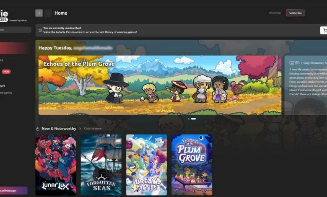Screen dimensions: 327x197
Task: Click the Indie Pass logo
Action: pyautogui.click(x=4, y=16)
